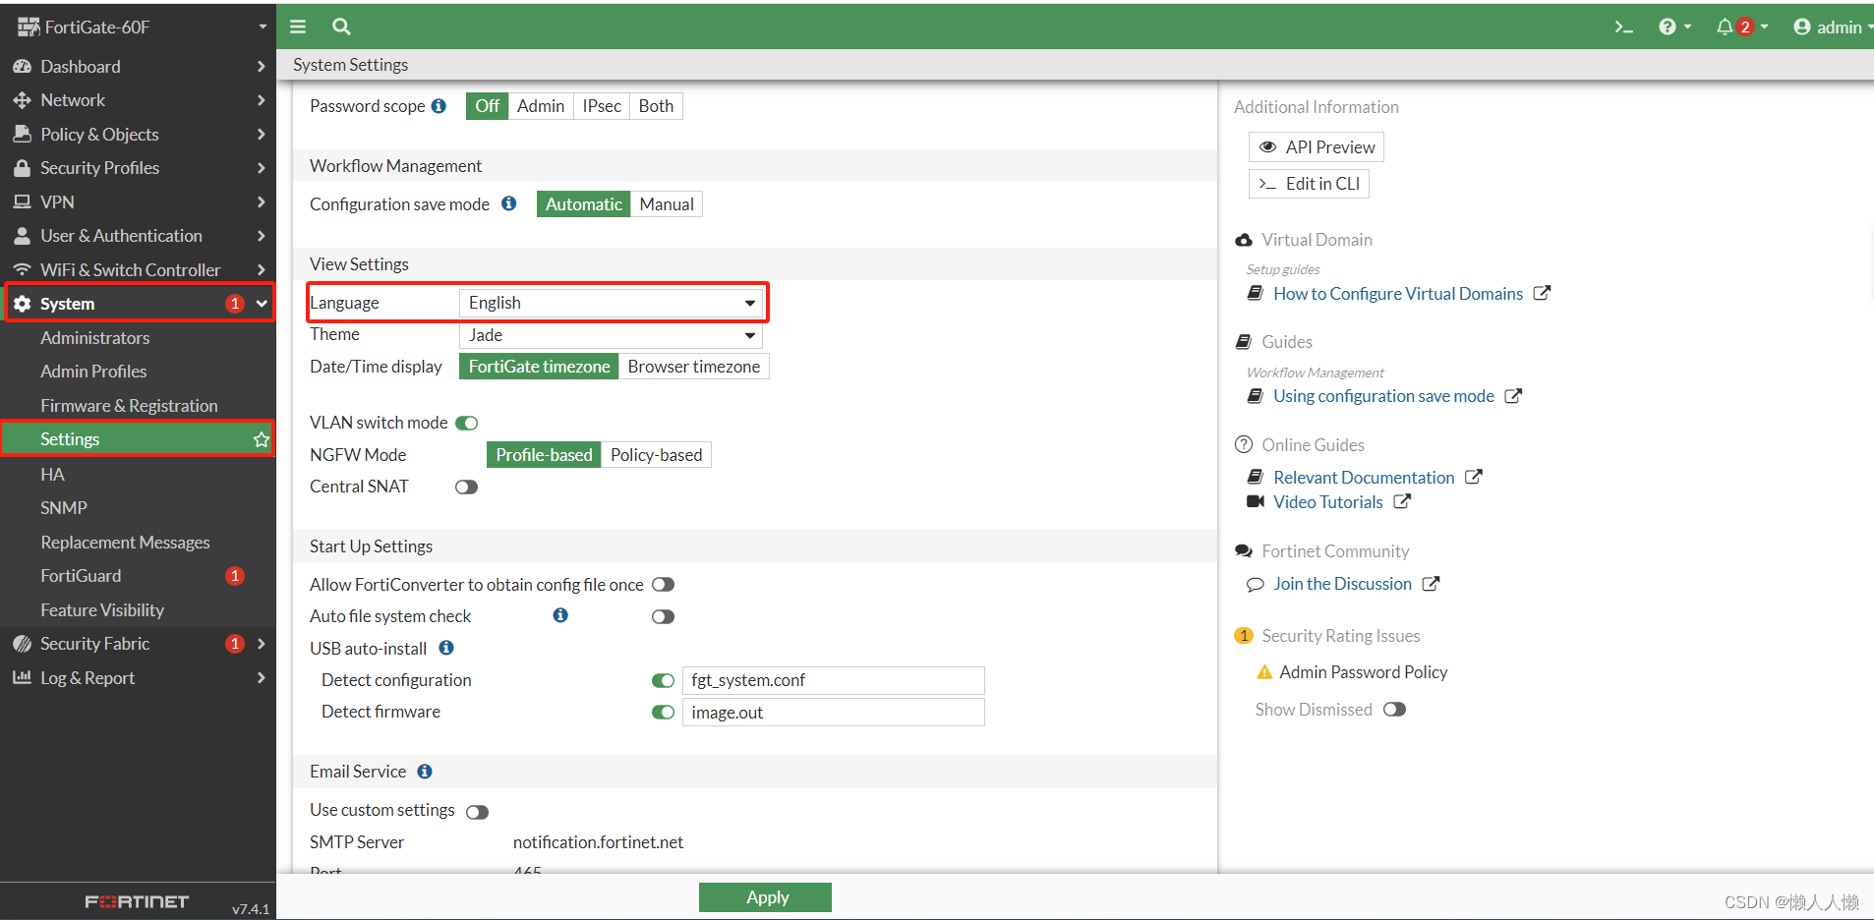Click external link icon beside Video Tutorials
Viewport: 1874px width, 920px height.
pos(1402,501)
